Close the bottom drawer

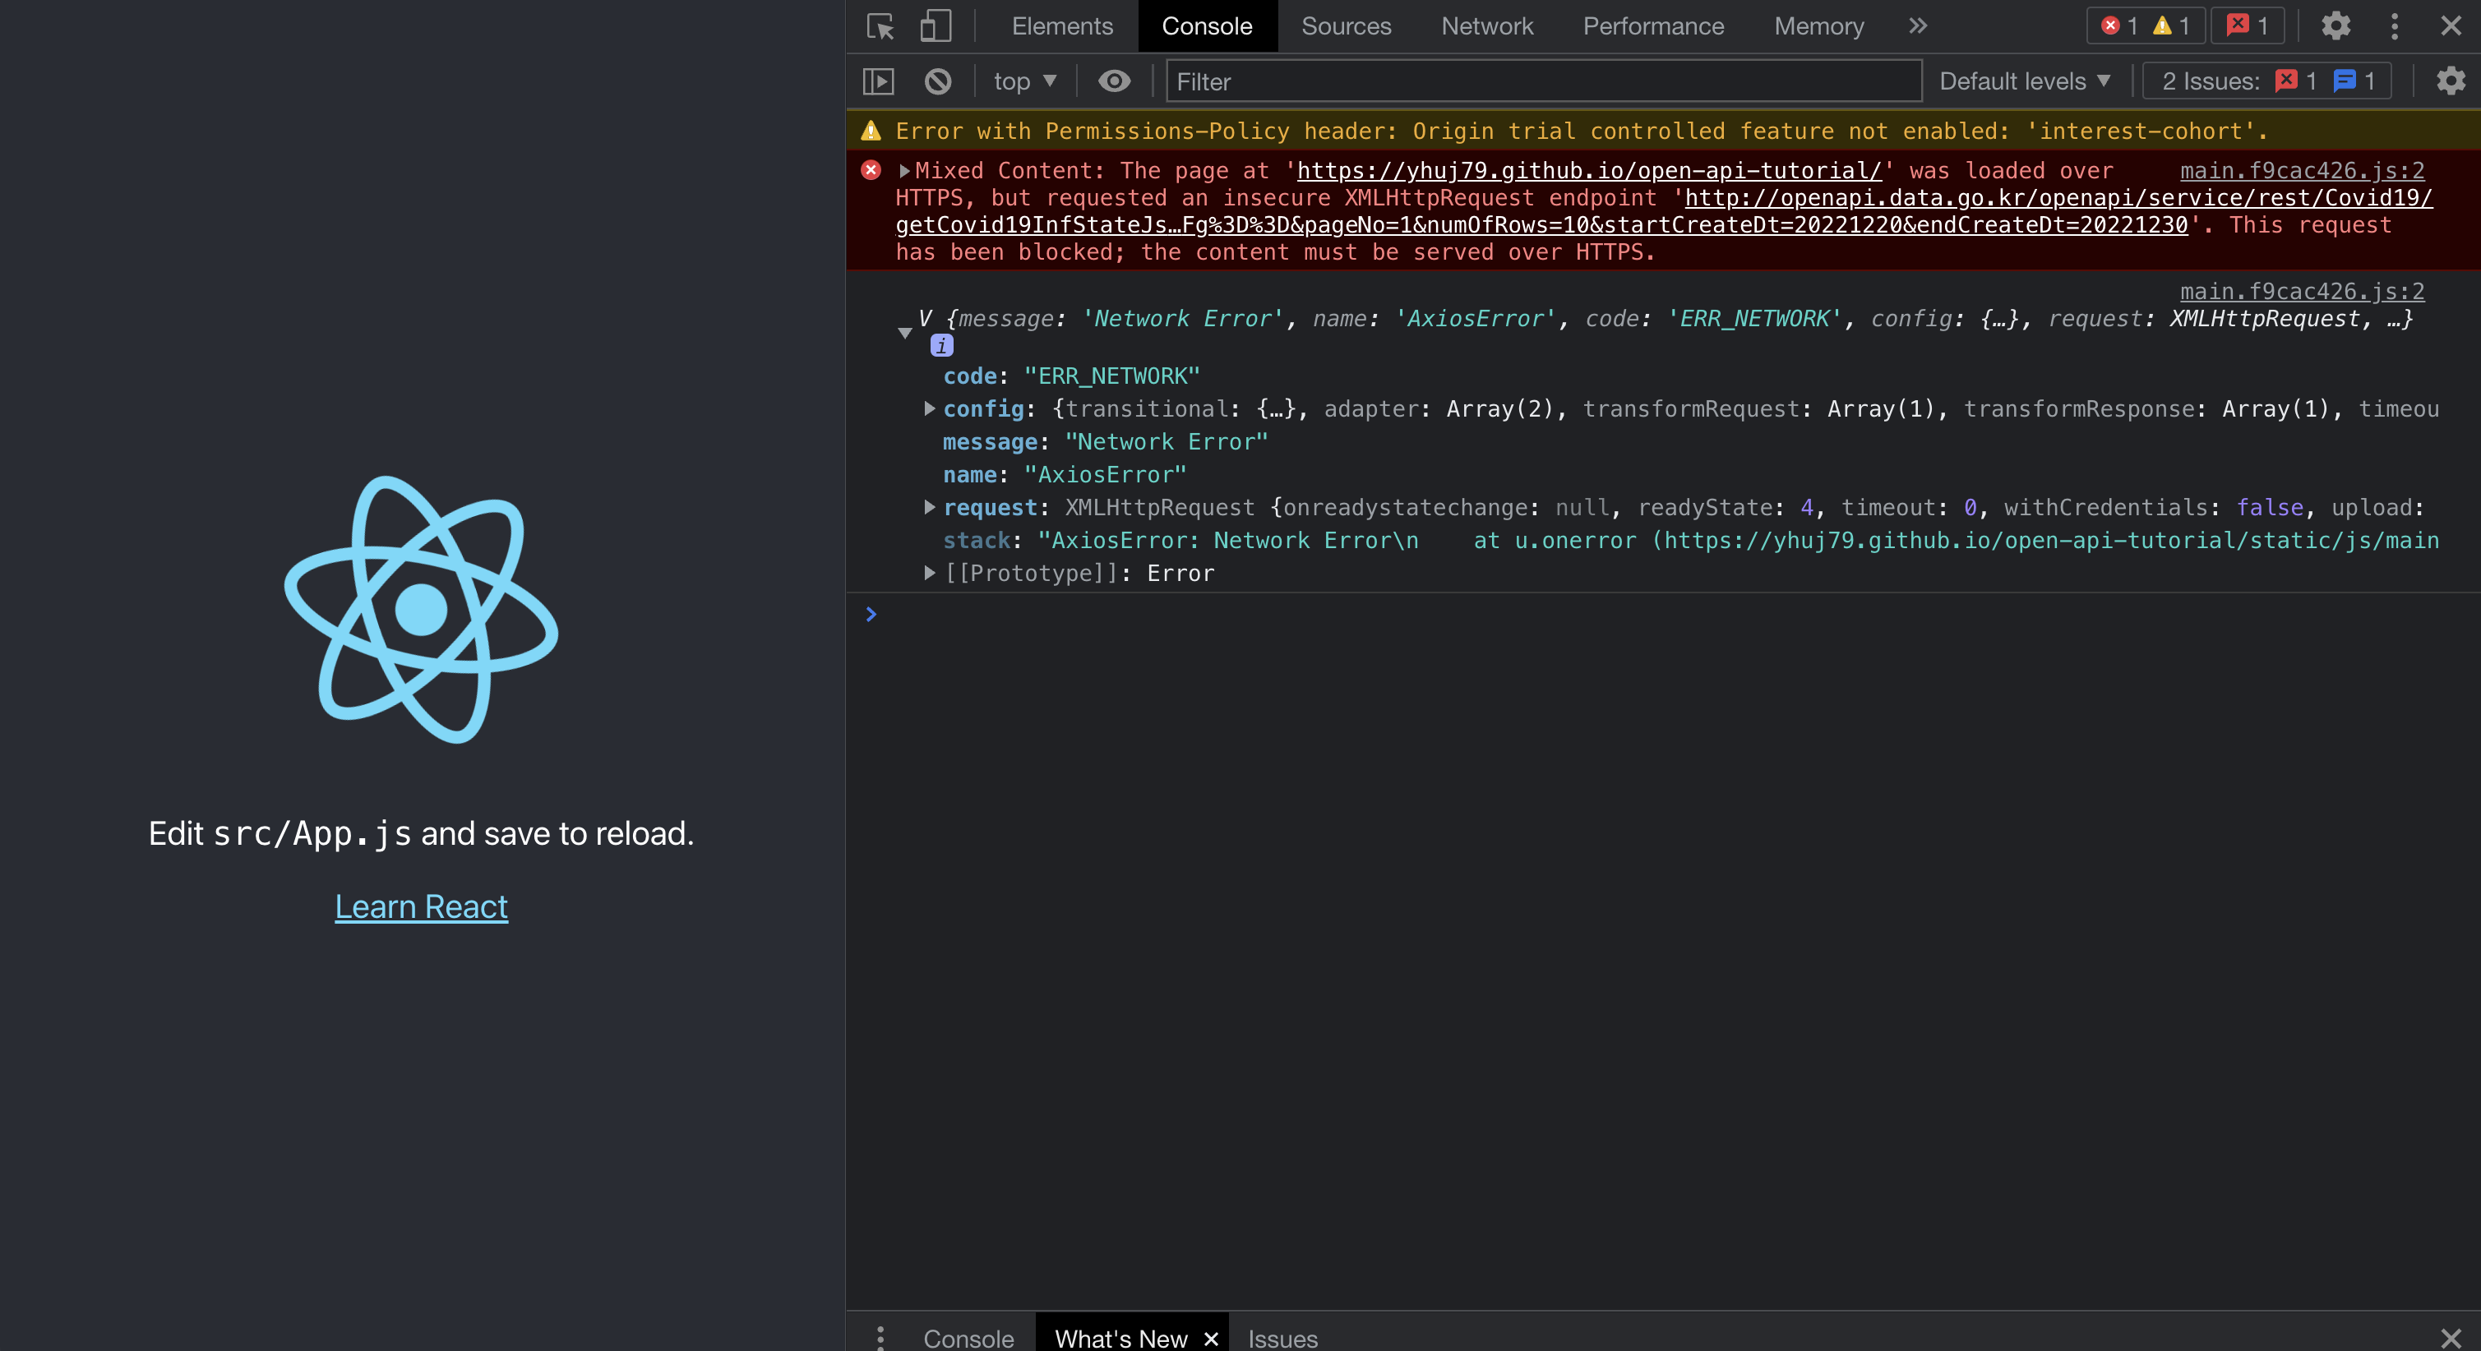point(2451,1339)
